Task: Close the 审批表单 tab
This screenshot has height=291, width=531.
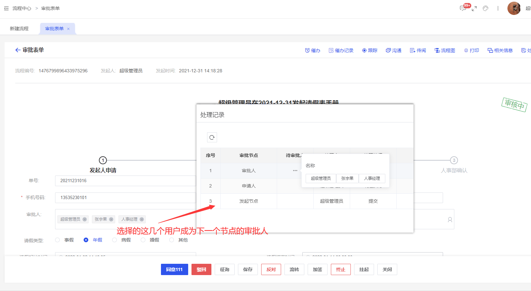Action: click(68, 29)
